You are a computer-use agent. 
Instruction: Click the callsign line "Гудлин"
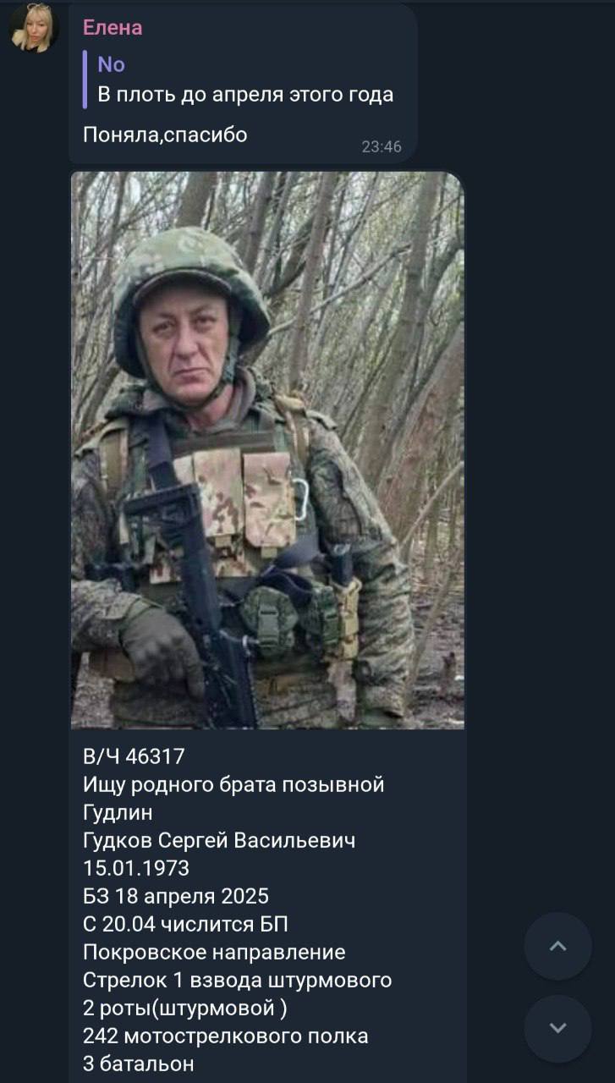(118, 812)
